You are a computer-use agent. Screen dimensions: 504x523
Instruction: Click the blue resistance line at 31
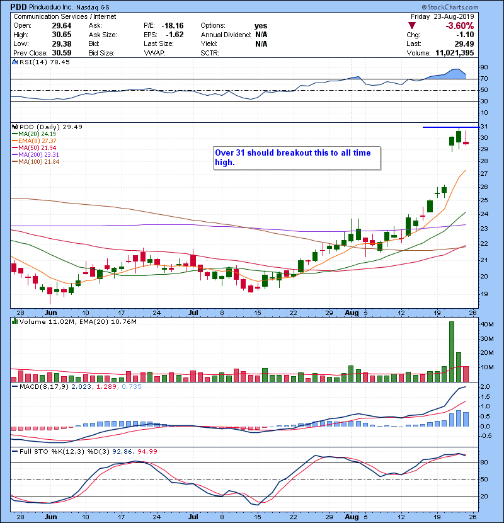click(451, 127)
